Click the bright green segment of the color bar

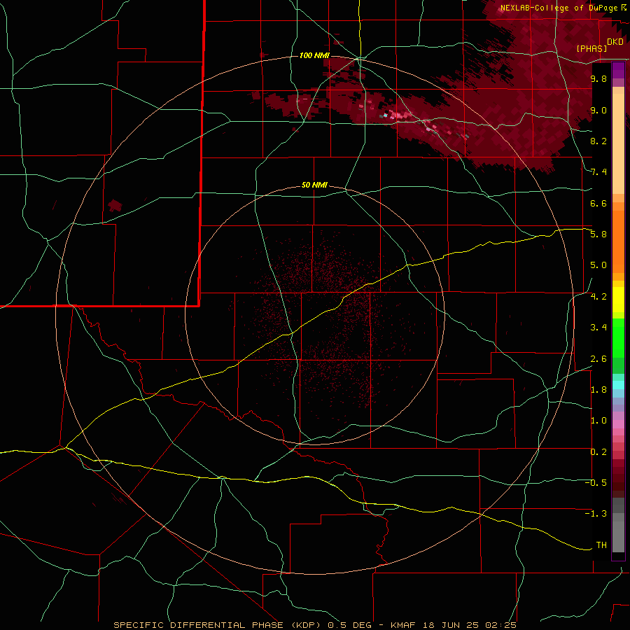[x=618, y=337]
